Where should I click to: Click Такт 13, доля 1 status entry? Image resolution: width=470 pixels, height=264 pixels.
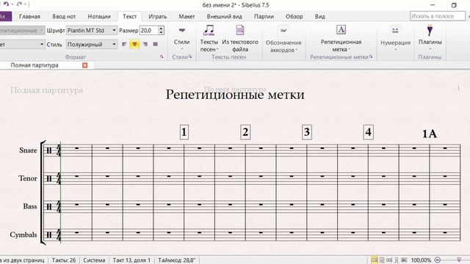click(x=131, y=260)
